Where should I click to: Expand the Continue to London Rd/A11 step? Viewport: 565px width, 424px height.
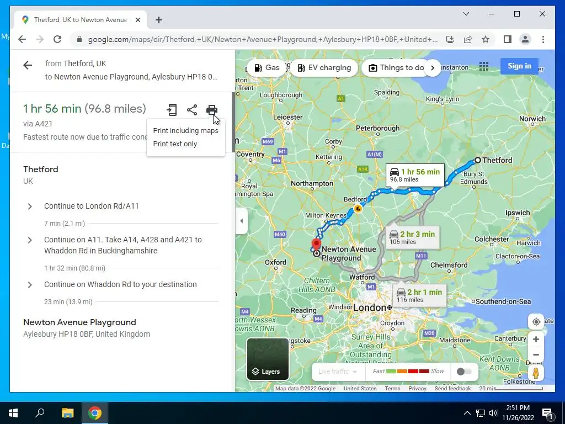pyautogui.click(x=30, y=206)
